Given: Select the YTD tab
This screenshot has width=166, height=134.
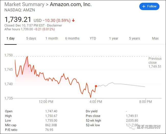Looking at the screenshot, I should coord(93,38).
